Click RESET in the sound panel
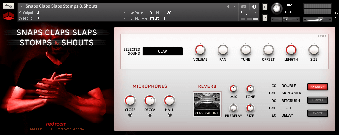 pyautogui.click(x=322, y=36)
